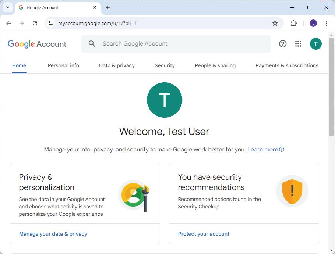Reload the page
This screenshot has width=335, height=254.
[35, 23]
